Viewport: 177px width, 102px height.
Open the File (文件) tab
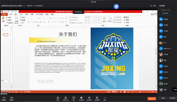4,14
